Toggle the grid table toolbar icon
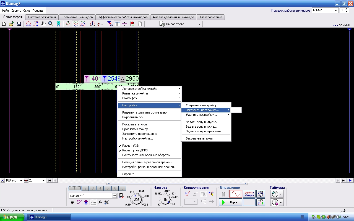The height and width of the screenshot is (221, 354). (x=118, y=24)
